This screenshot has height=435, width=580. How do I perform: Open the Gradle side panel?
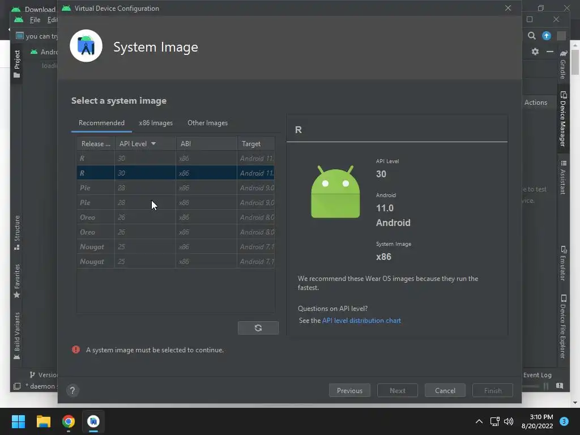[563, 65]
